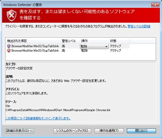Viewport: 162px width, 138px height.
Task: Click the red shield warning icon in the banner
Action: pyautogui.click(x=12, y=15)
